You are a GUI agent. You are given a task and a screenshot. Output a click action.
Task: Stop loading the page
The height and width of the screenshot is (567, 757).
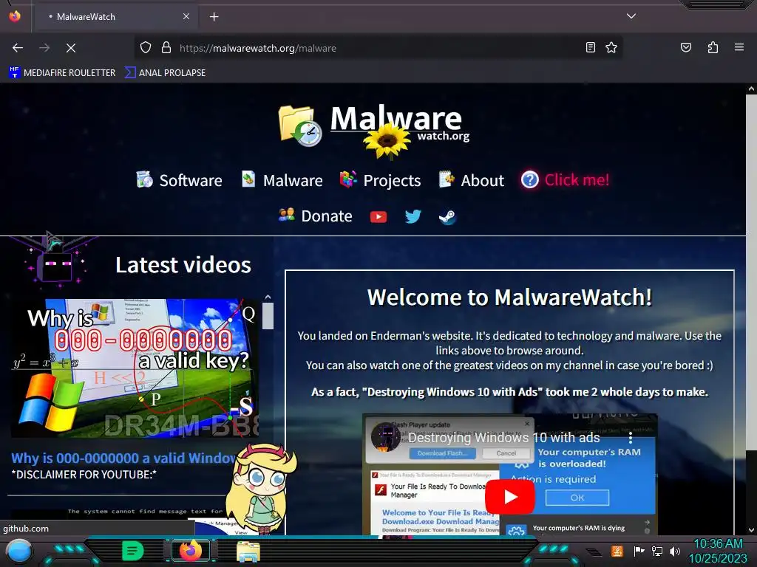[x=71, y=48]
